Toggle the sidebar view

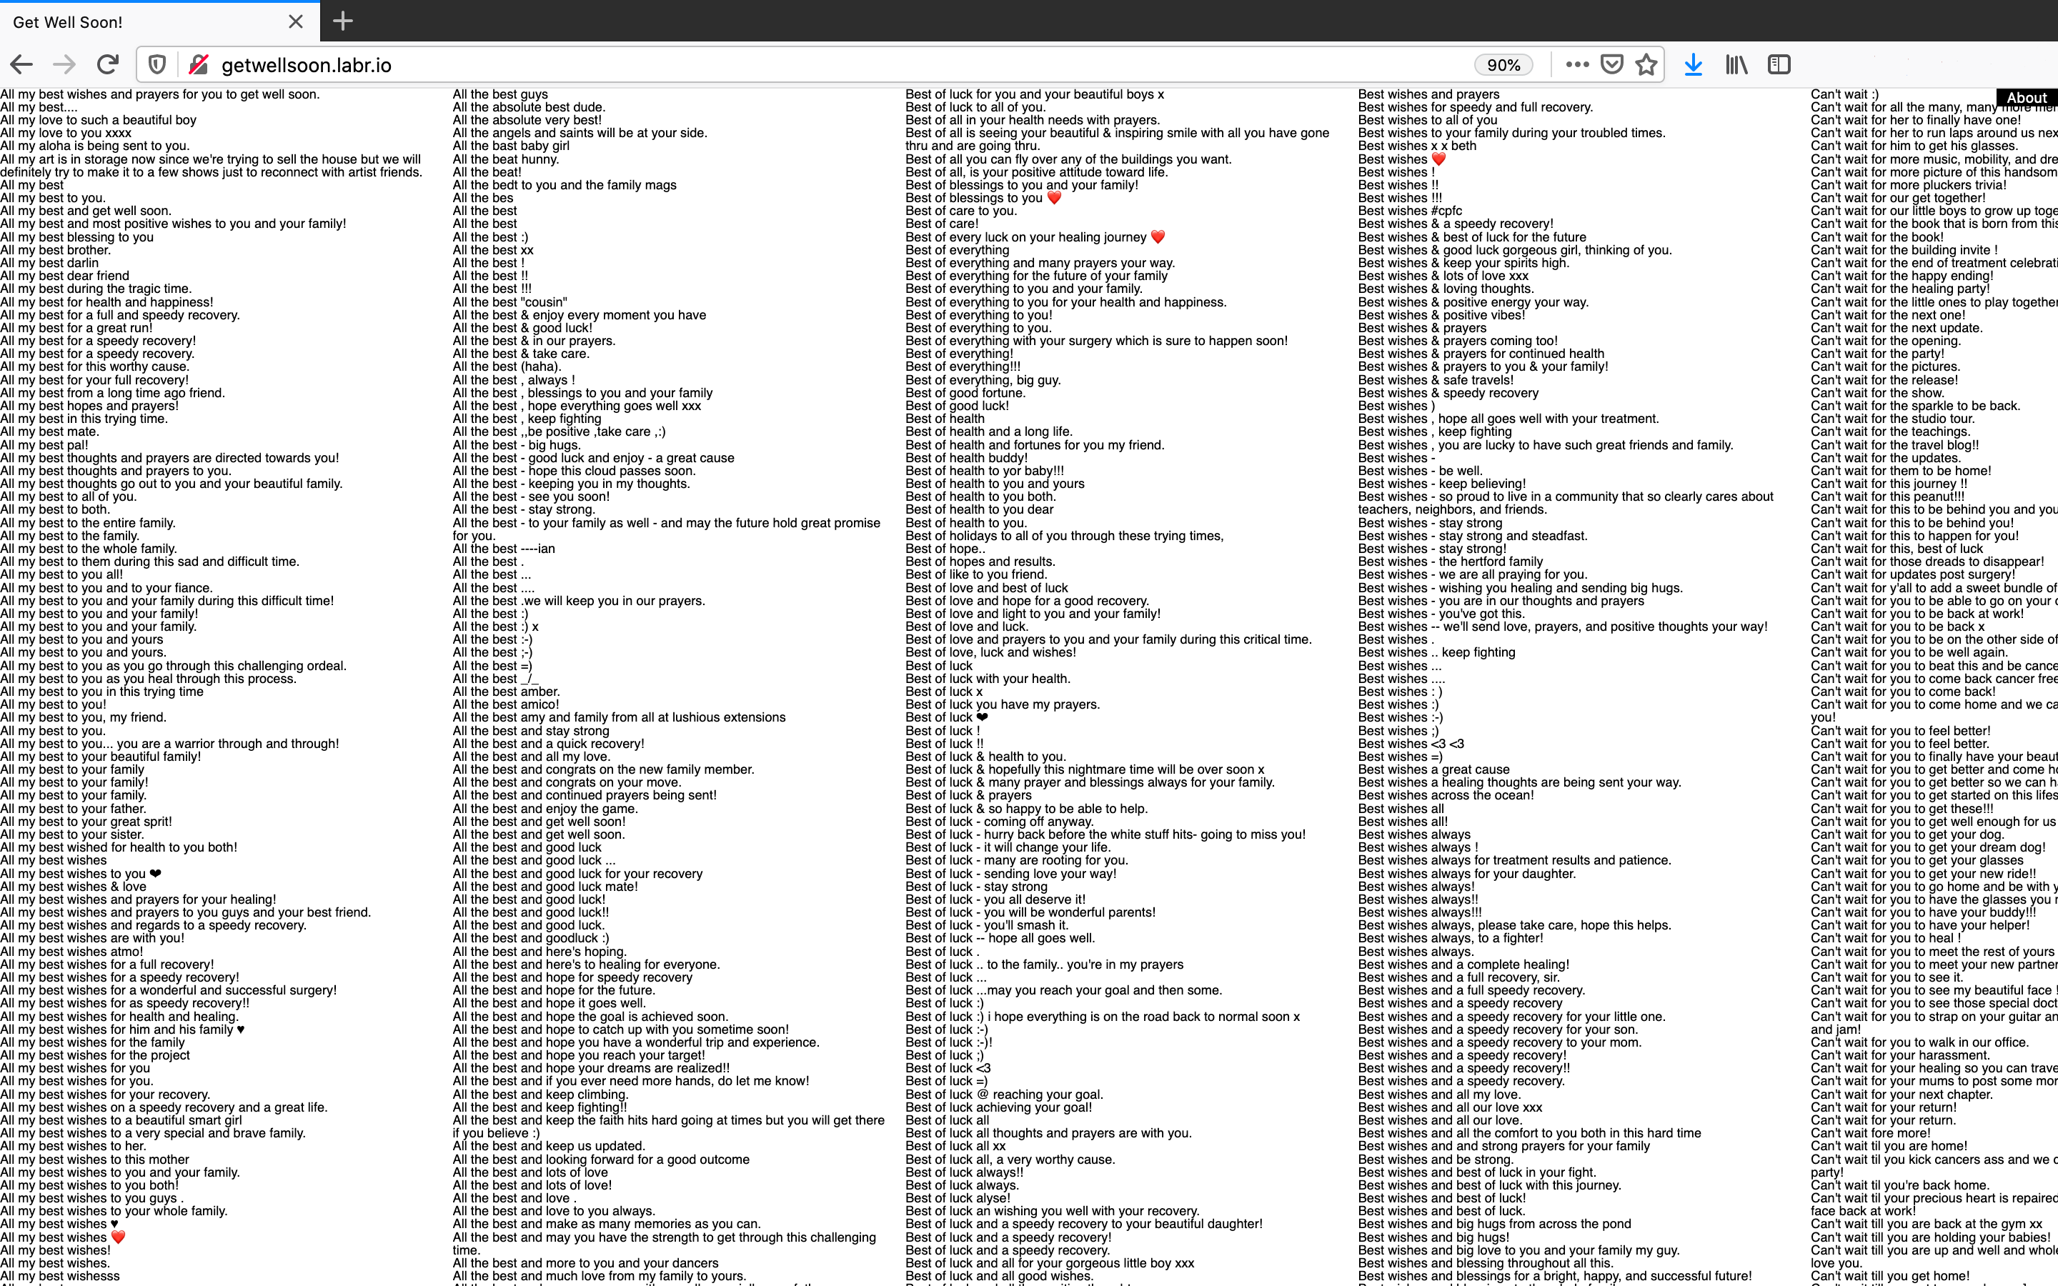1779,64
